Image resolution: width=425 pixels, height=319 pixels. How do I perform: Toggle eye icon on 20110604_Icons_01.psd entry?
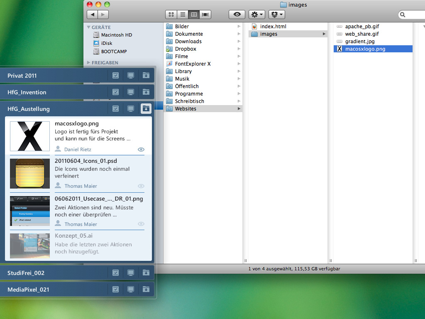141,186
